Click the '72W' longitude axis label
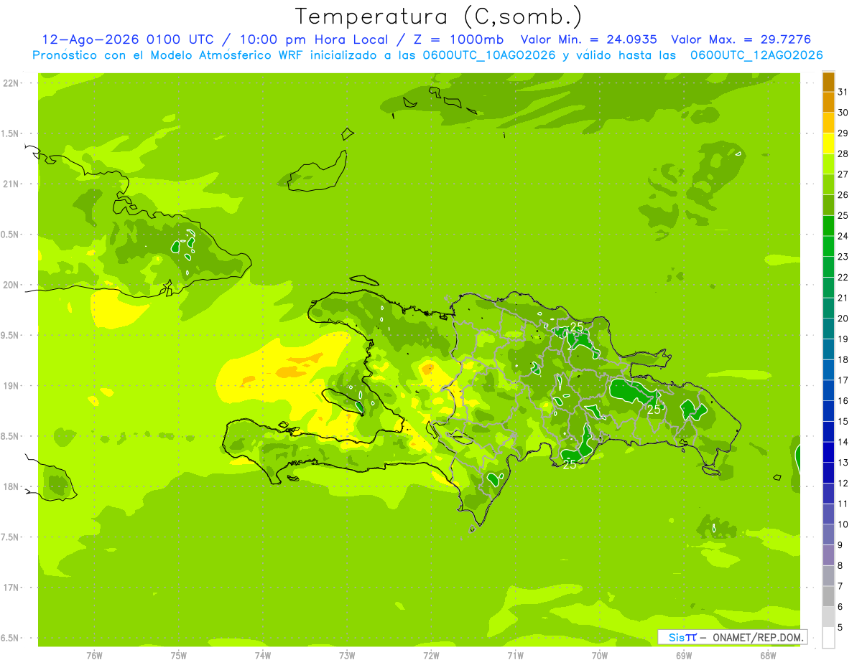 point(431,656)
